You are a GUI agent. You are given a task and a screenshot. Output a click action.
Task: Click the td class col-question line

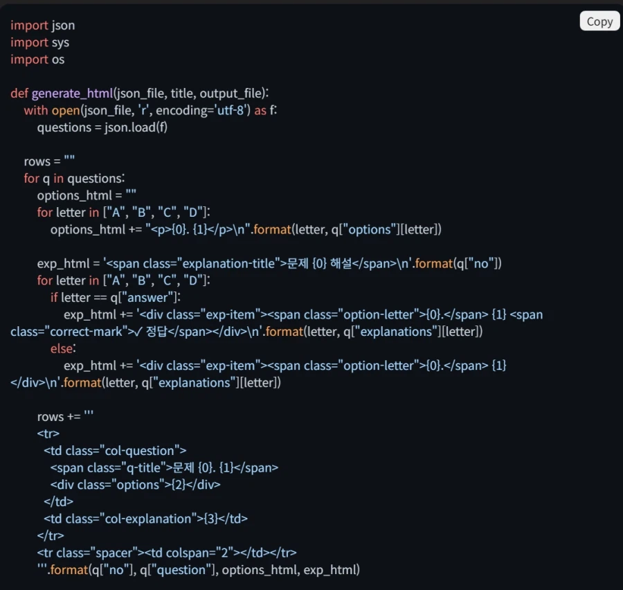tap(115, 450)
